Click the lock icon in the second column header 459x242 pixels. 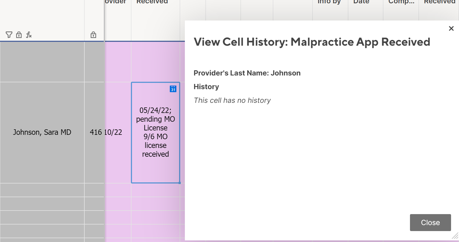pyautogui.click(x=93, y=35)
